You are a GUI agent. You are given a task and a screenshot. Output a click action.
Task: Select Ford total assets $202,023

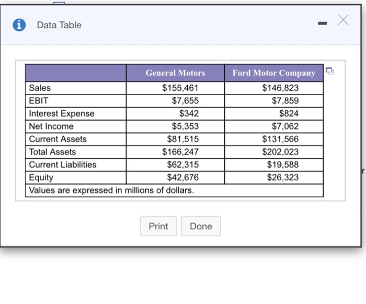pyautogui.click(x=280, y=152)
